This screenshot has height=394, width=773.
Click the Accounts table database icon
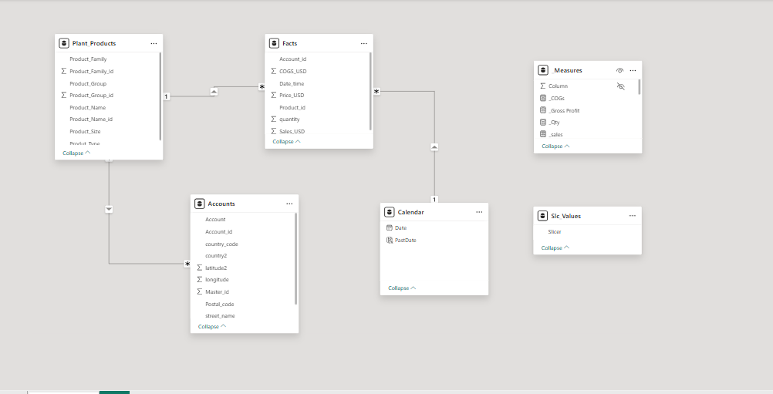point(199,204)
